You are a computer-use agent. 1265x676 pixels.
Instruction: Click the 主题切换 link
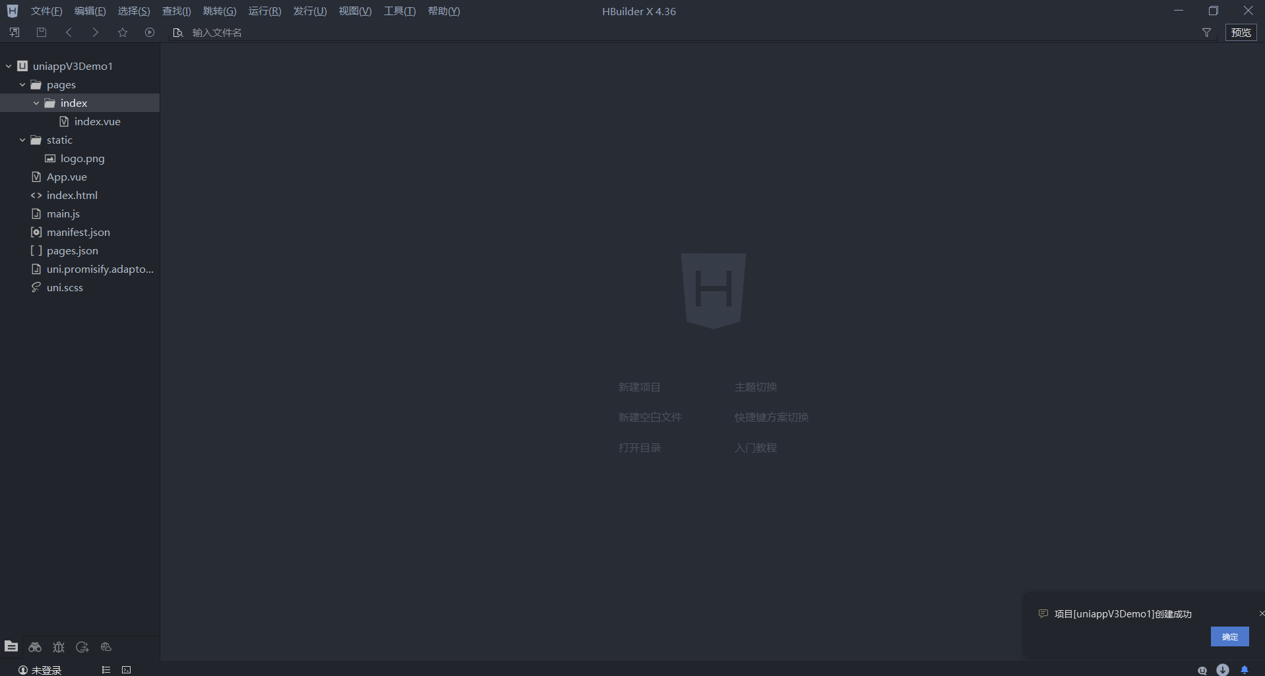click(x=756, y=387)
